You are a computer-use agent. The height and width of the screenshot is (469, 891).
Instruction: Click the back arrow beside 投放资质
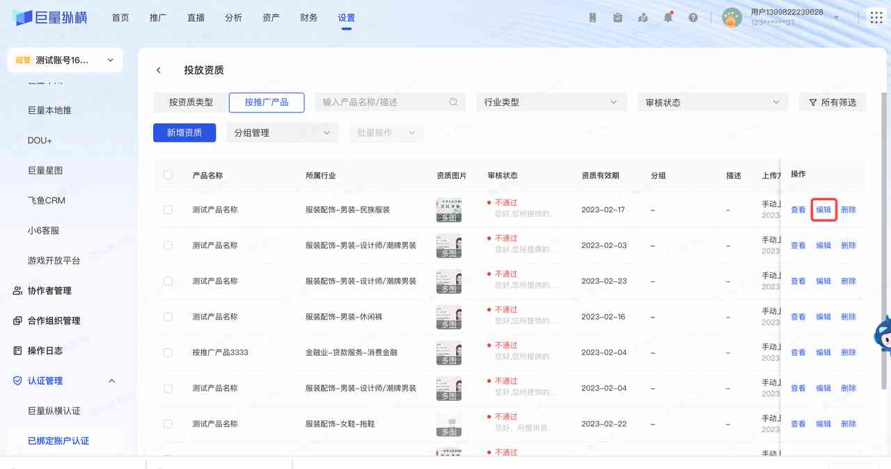coord(159,70)
